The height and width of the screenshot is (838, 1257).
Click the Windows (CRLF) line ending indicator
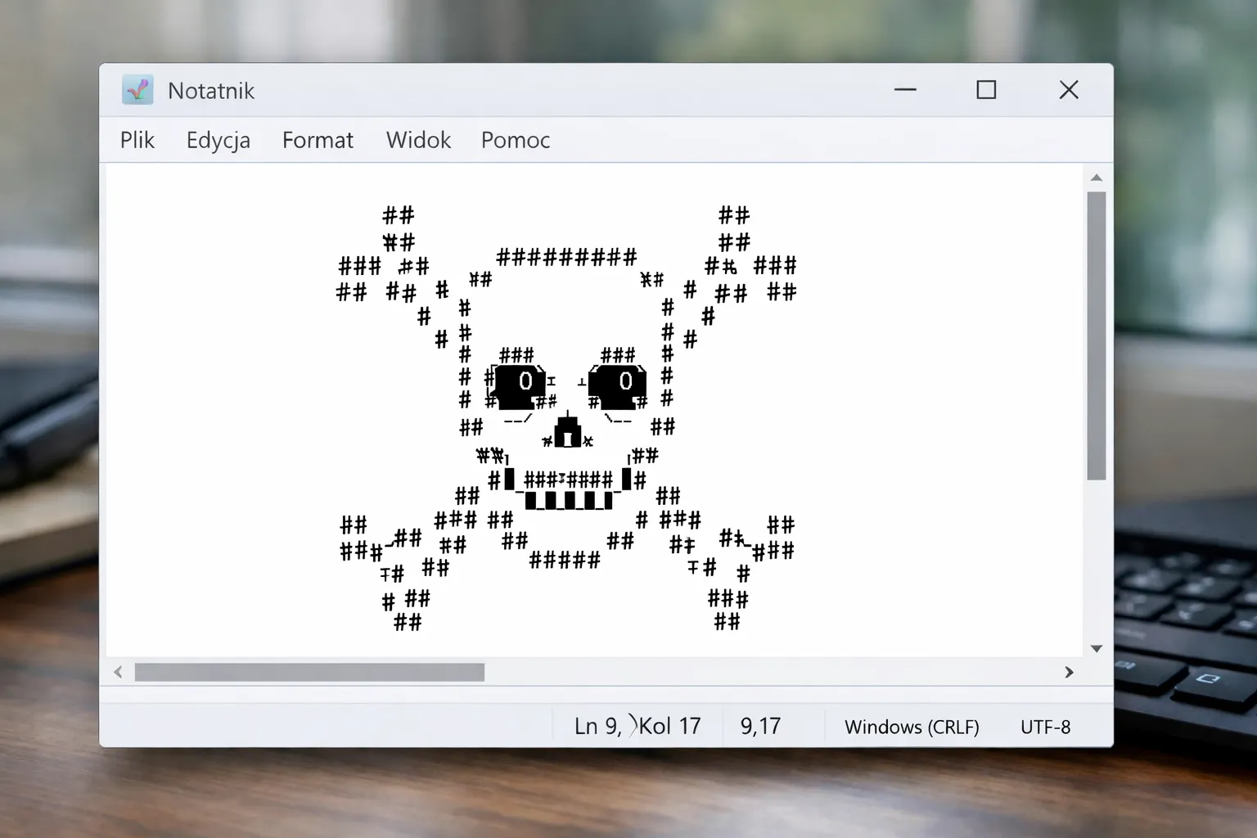pyautogui.click(x=912, y=727)
